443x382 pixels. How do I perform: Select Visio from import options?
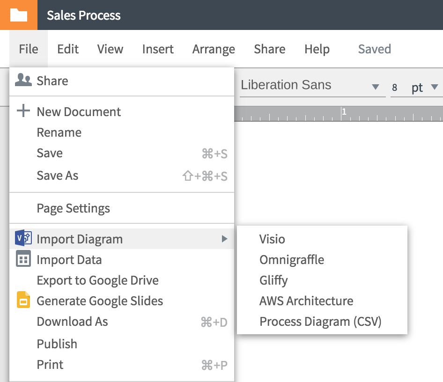click(x=272, y=239)
